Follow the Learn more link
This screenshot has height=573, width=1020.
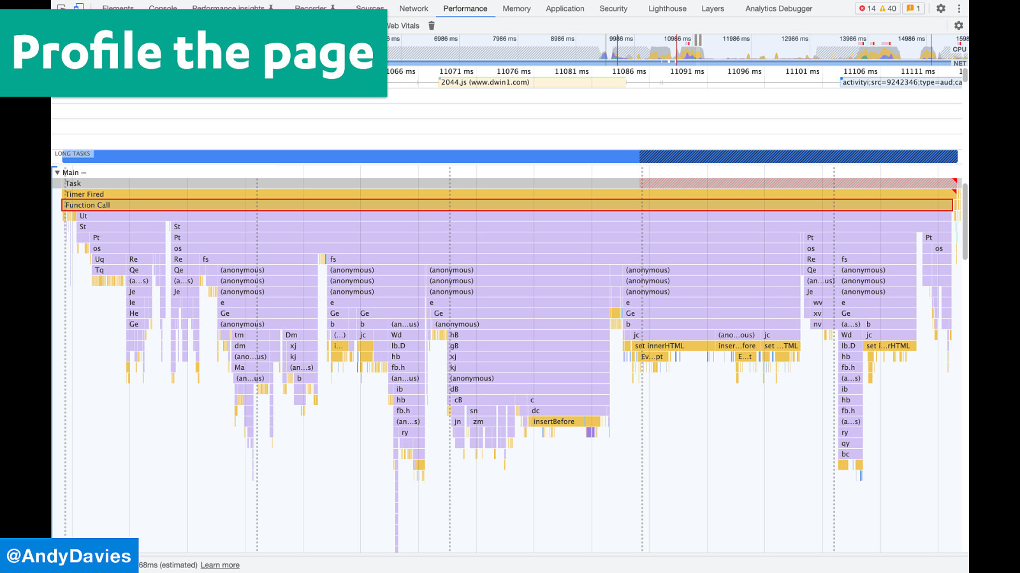coord(220,565)
